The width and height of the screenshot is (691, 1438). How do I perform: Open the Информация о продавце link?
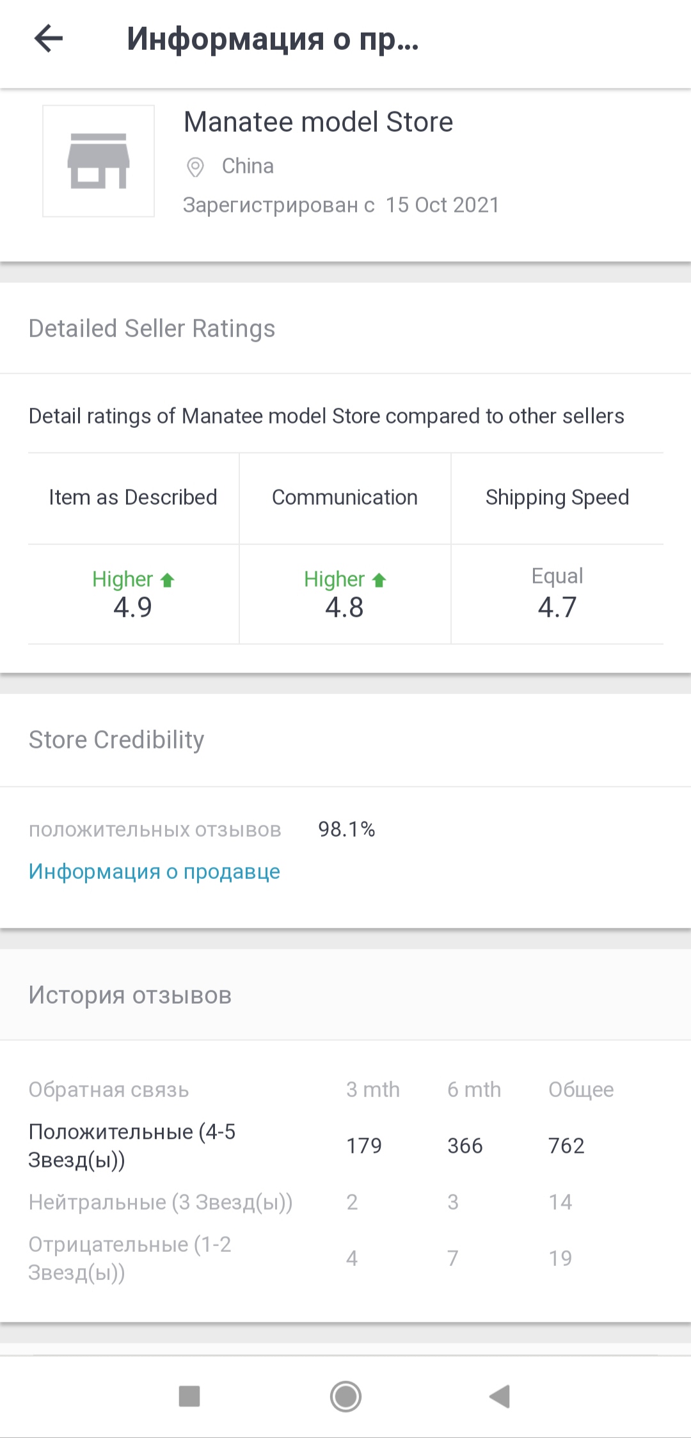point(154,871)
